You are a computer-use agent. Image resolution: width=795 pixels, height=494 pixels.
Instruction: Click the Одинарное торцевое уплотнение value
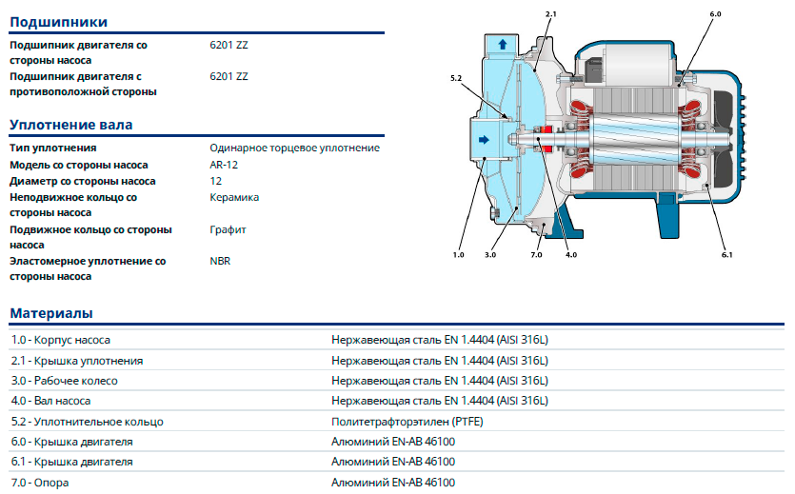294,148
